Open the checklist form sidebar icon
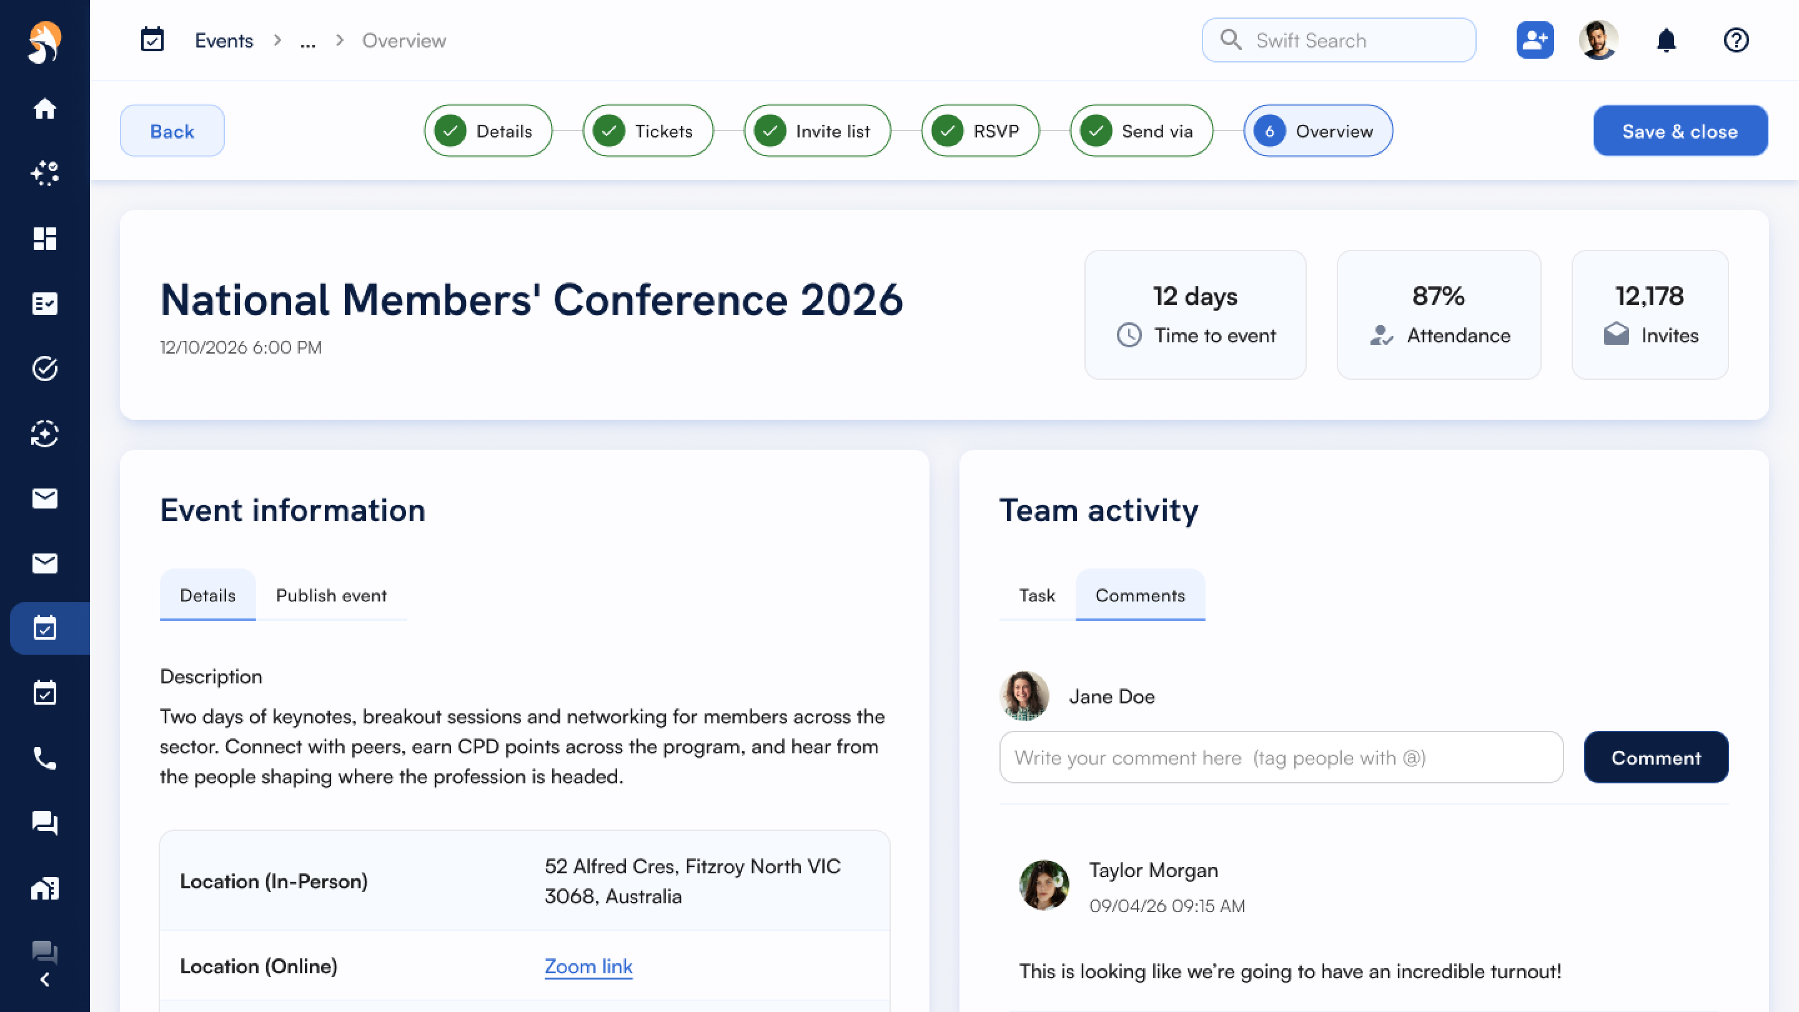 click(x=45, y=303)
